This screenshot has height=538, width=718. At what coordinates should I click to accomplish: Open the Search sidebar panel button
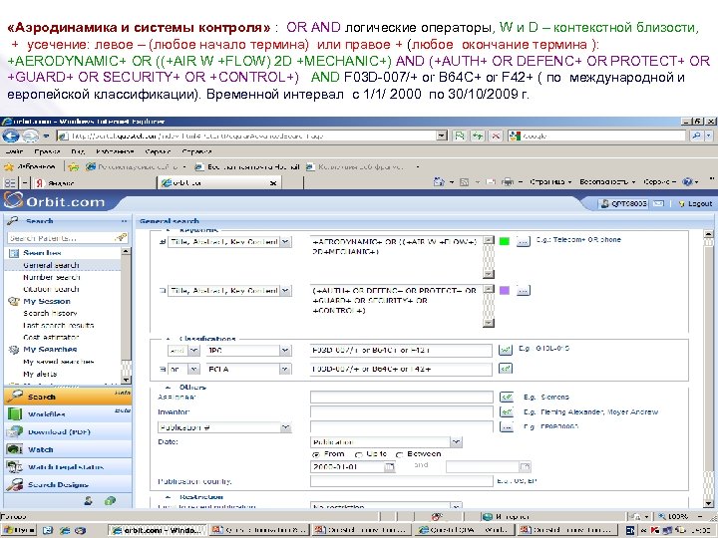(x=68, y=397)
